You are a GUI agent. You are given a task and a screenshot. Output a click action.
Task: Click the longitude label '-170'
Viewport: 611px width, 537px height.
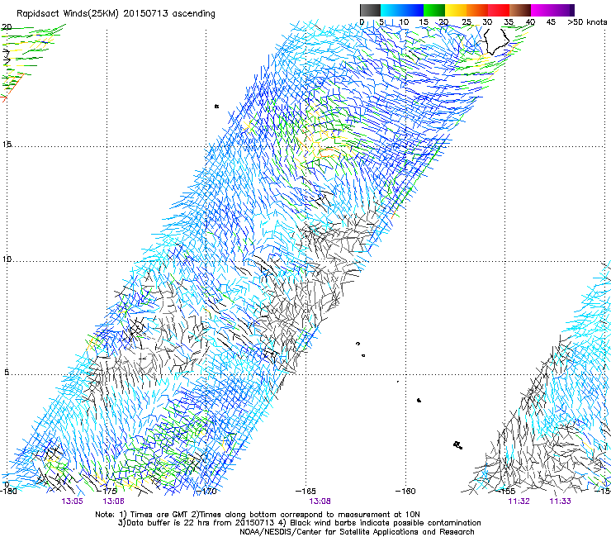[x=206, y=491]
